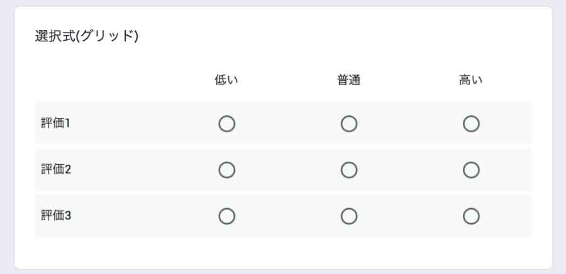
Task: Rate 評価2 as 高い
Action: pos(471,170)
